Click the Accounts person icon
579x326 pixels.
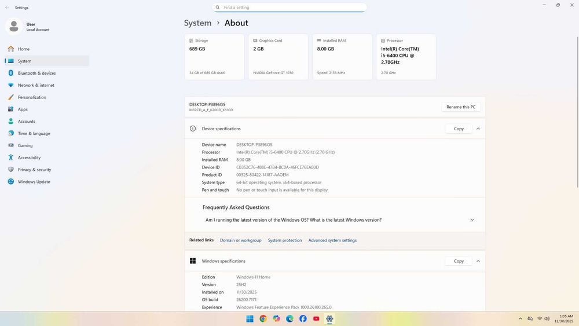(10, 121)
